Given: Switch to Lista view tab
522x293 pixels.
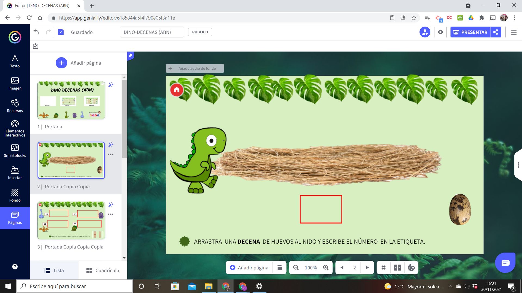Looking at the screenshot, I should point(54,270).
